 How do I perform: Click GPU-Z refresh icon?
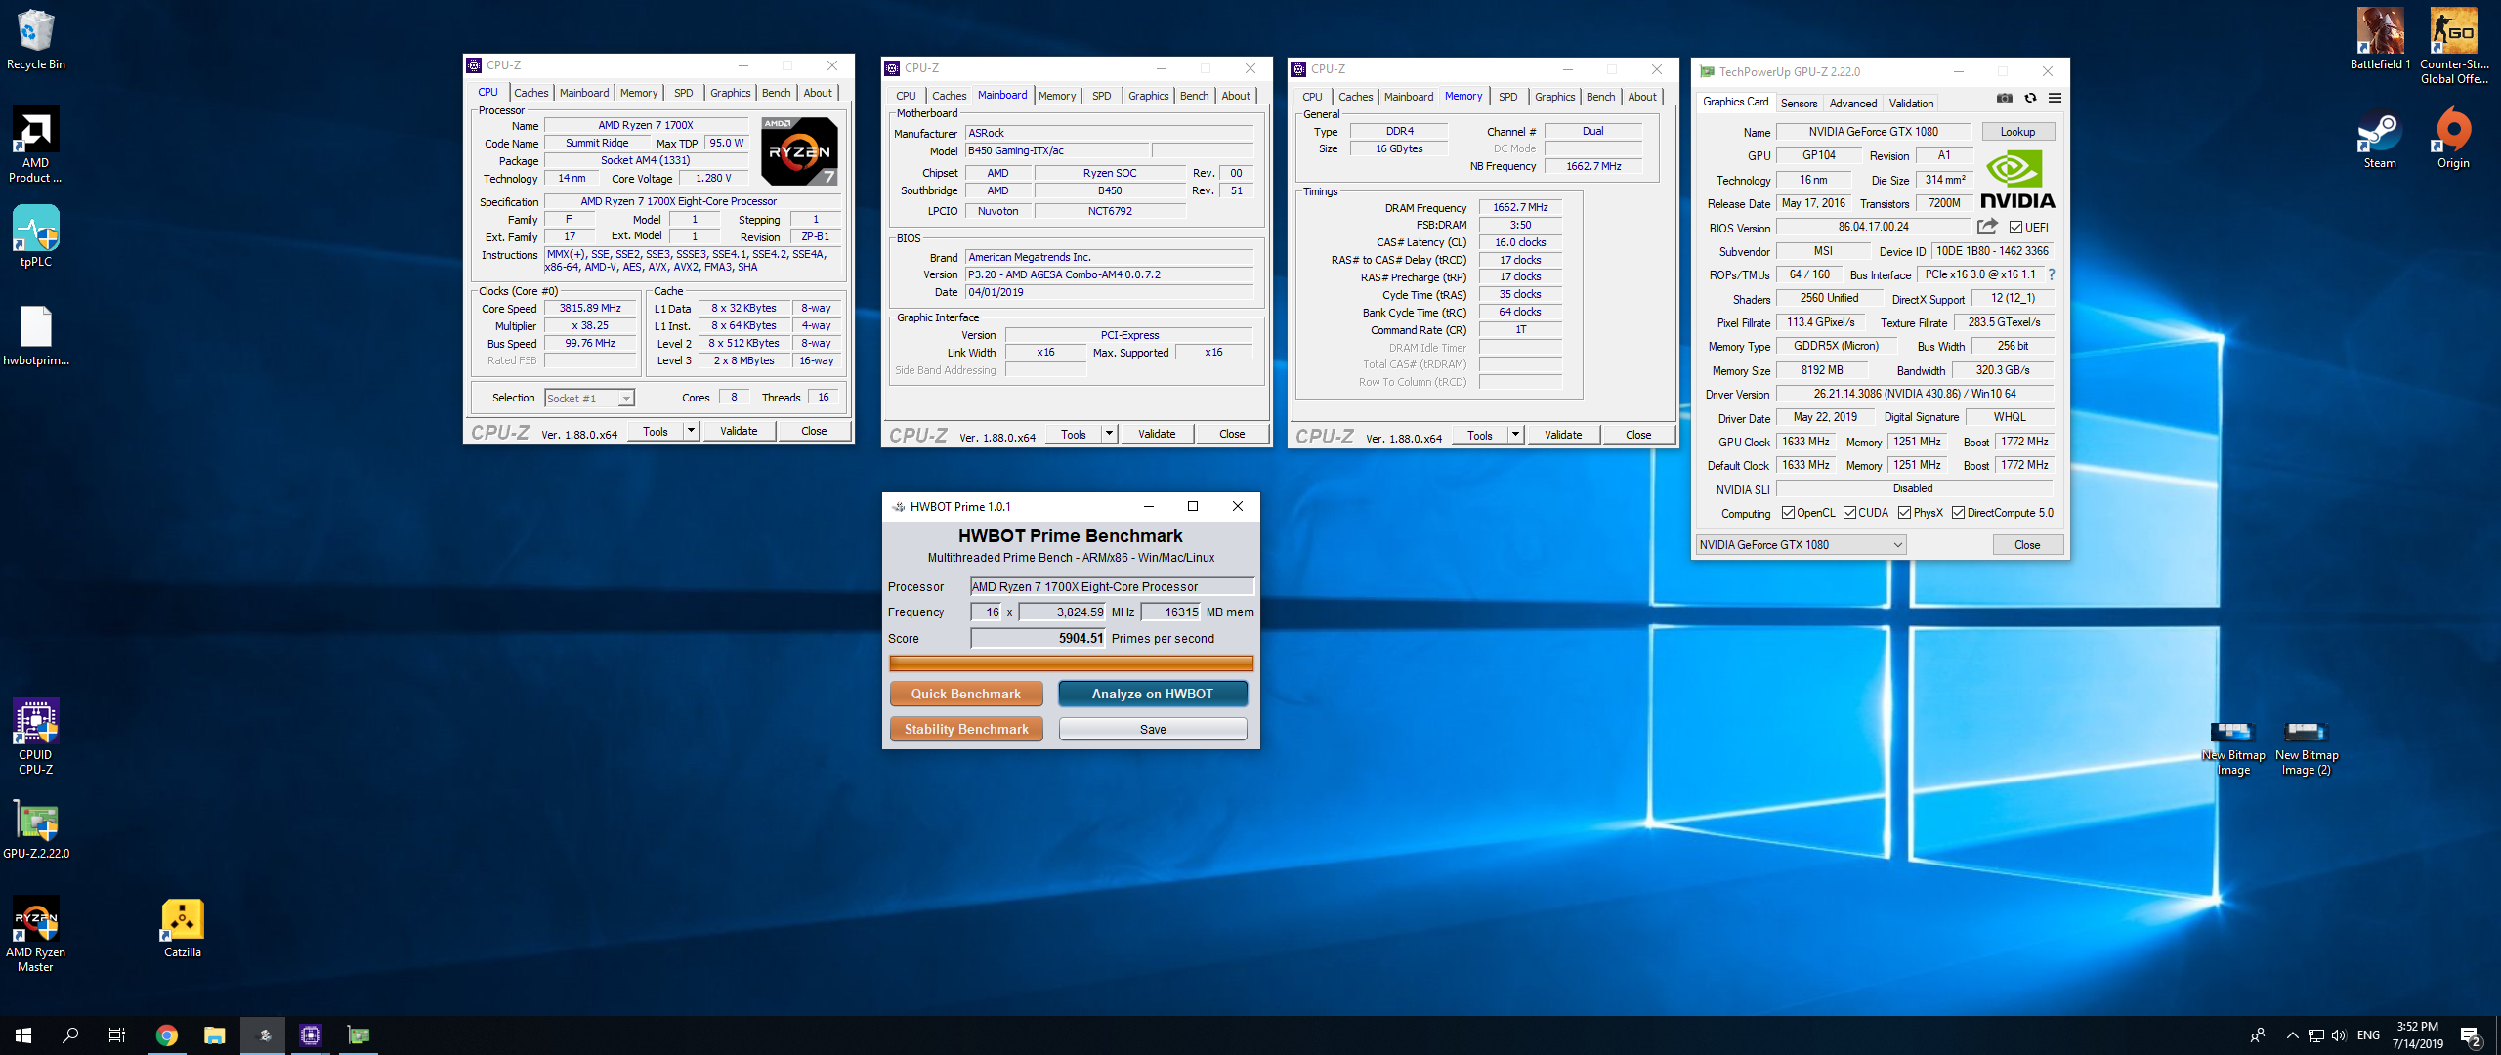(2030, 98)
